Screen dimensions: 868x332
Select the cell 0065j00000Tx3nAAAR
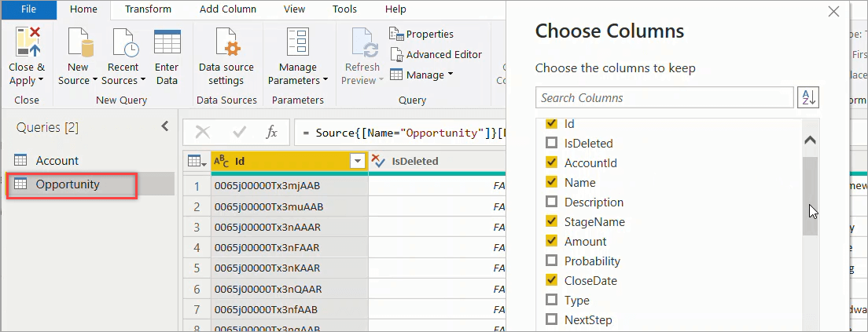point(289,227)
